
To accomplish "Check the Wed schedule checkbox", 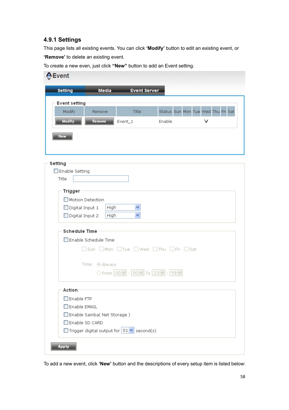I will (x=136, y=249).
